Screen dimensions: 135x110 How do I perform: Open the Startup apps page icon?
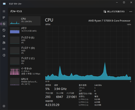point(4,36)
